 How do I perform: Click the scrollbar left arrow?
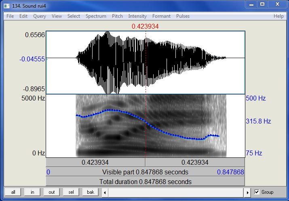pyautogui.click(x=105, y=193)
